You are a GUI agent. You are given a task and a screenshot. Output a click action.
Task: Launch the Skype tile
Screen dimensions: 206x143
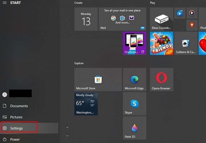134,104
